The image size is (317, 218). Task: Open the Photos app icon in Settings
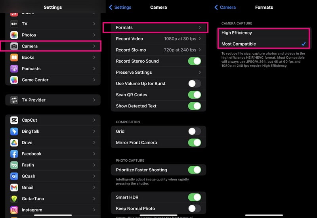pos(14,35)
